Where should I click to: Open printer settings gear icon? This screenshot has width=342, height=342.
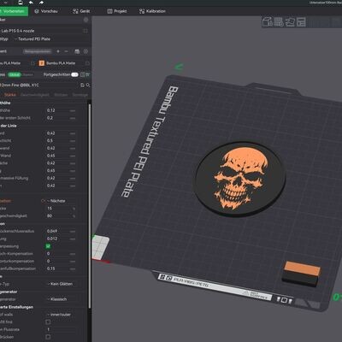click(x=85, y=20)
